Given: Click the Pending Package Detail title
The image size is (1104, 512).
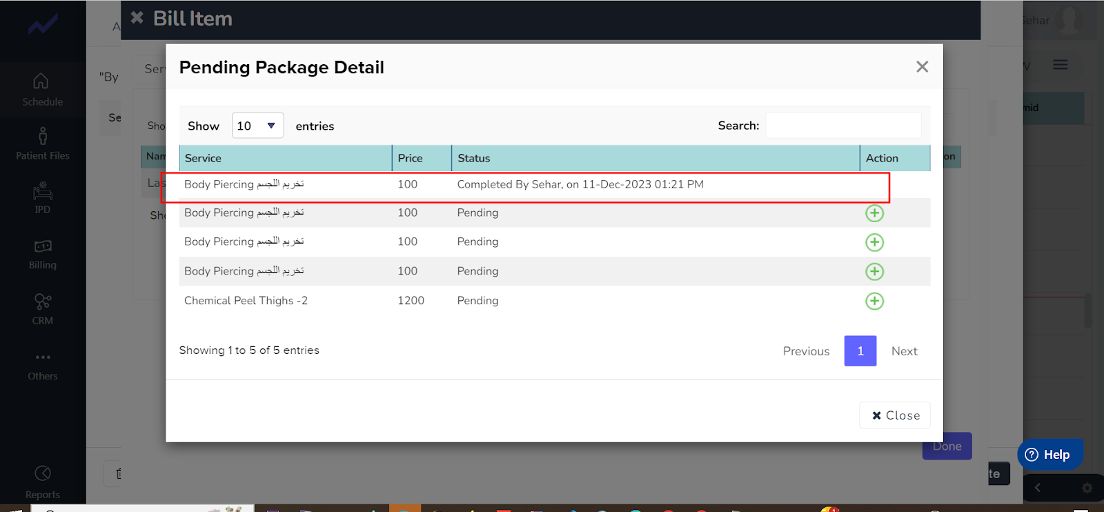Looking at the screenshot, I should [282, 67].
